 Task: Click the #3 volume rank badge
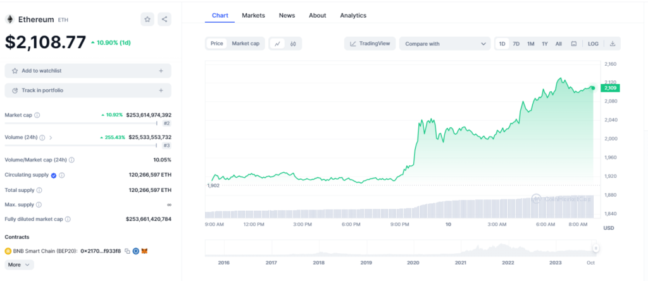[x=166, y=146]
